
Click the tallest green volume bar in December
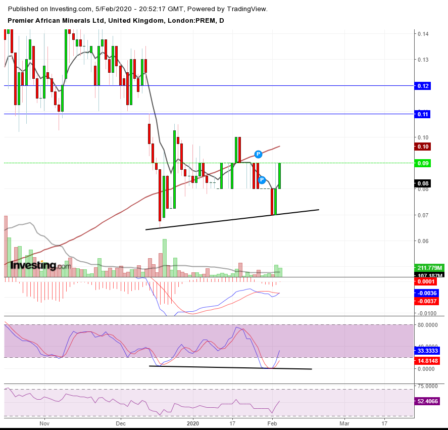coord(164,258)
